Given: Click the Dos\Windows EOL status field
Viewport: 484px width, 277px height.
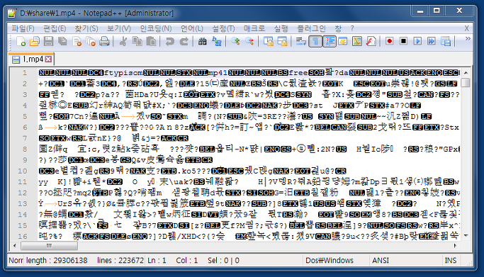Looking at the screenshot, I should click(x=336, y=261).
